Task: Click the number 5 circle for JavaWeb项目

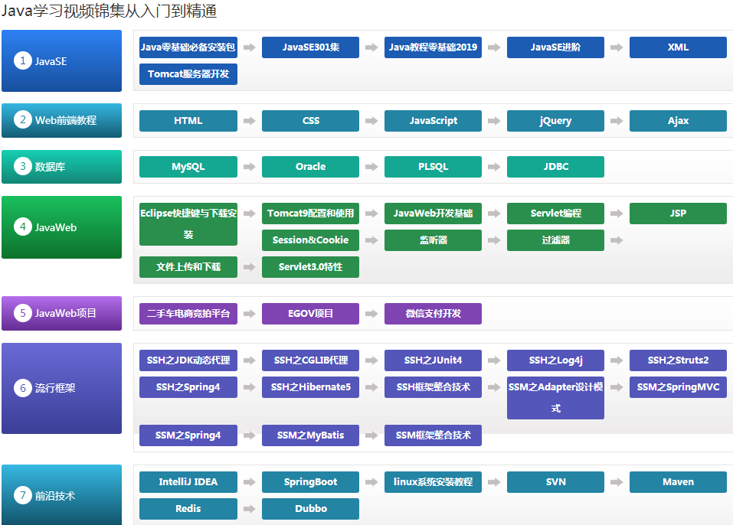Action: (23, 313)
